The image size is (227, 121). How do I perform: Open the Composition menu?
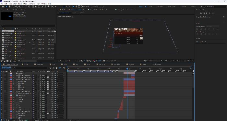point(13,4)
